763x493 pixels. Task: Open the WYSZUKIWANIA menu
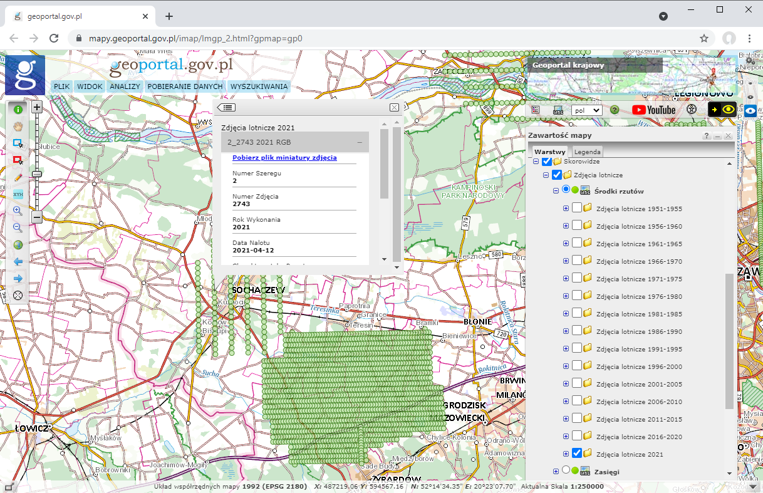click(259, 86)
